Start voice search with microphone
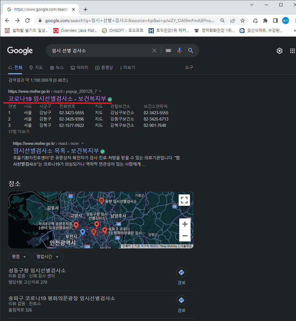 (180, 51)
